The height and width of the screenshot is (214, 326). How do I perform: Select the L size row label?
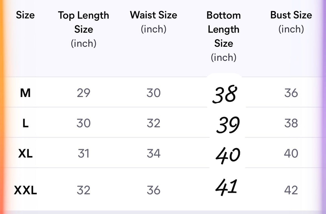pos(25,124)
